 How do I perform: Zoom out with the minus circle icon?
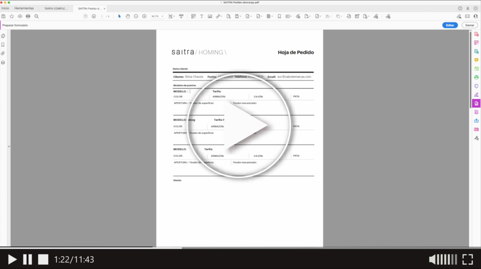point(136,16)
